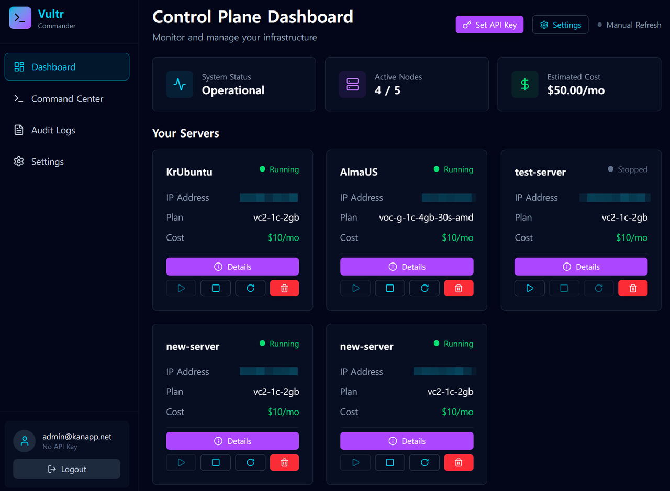
Task: Delete the KrUbuntu server
Action: coord(285,288)
